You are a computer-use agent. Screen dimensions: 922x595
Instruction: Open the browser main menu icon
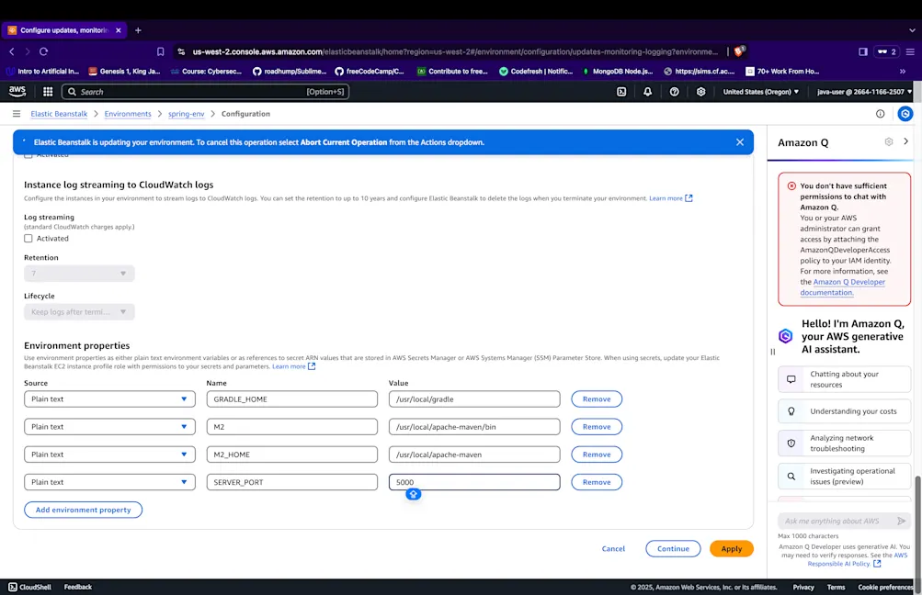(x=910, y=51)
